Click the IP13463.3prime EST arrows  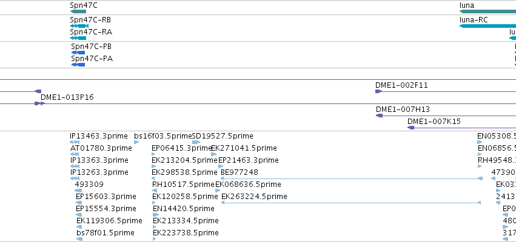(x=75, y=142)
